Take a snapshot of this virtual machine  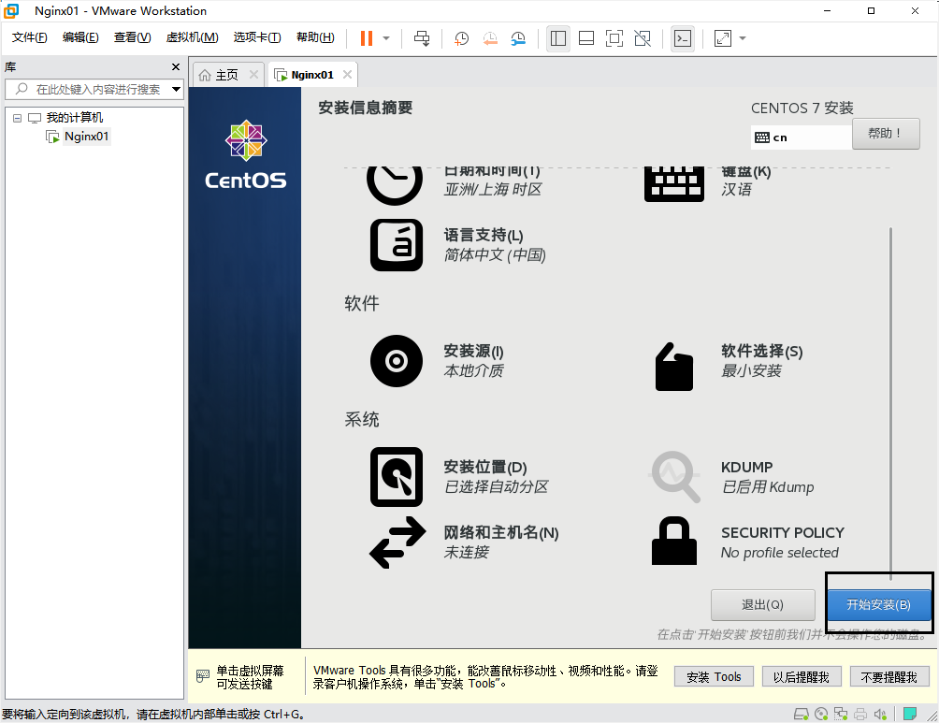[461, 38]
